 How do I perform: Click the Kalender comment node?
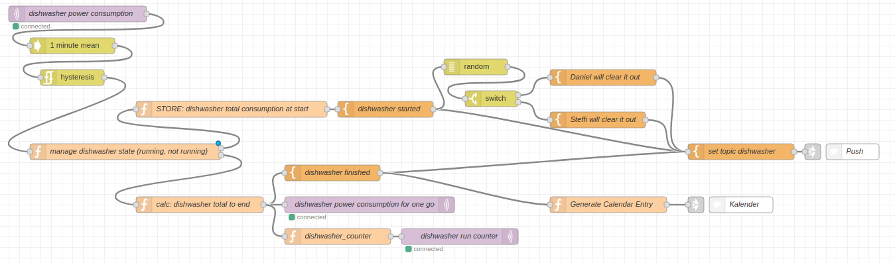pos(741,205)
